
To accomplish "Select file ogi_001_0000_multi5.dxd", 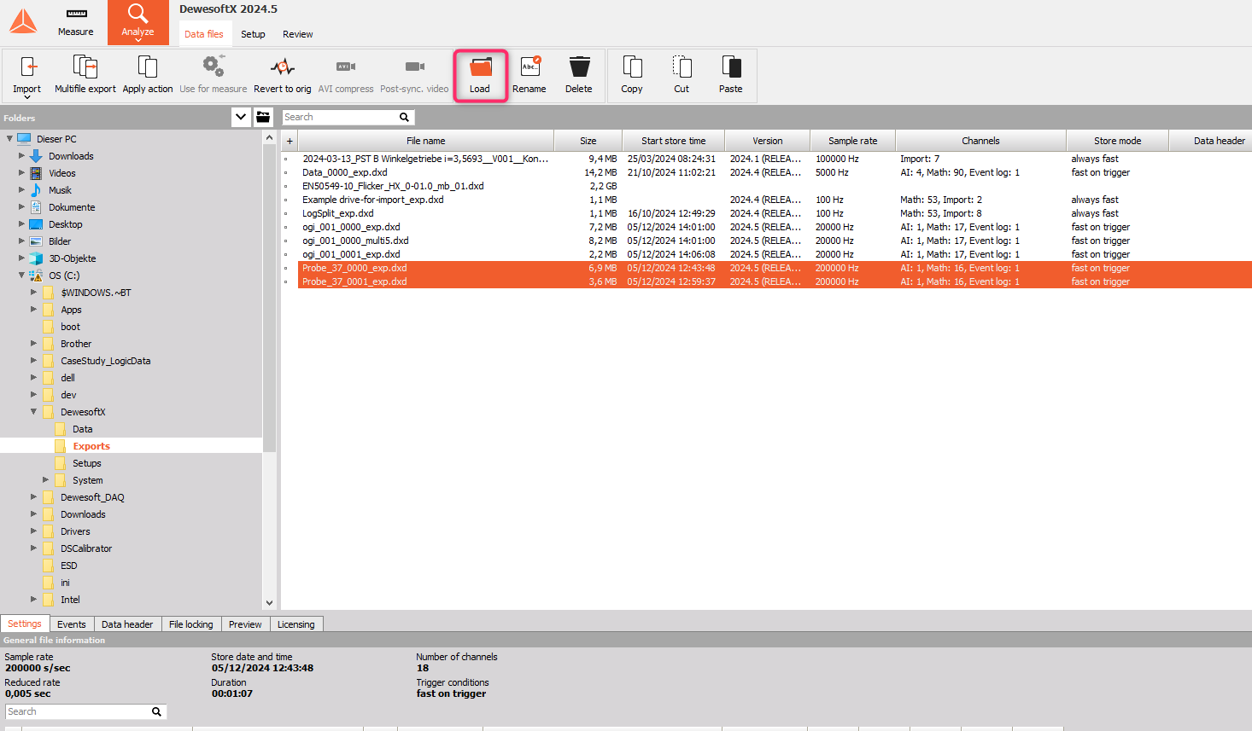I will point(355,241).
